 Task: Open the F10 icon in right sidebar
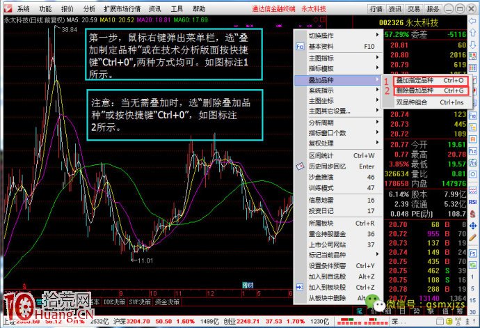coord(472,116)
